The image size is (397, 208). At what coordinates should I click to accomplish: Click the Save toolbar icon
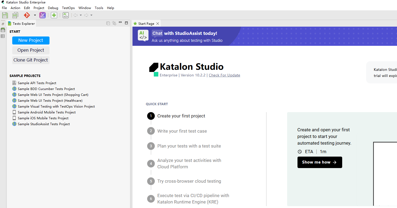pyautogui.click(x=5, y=15)
